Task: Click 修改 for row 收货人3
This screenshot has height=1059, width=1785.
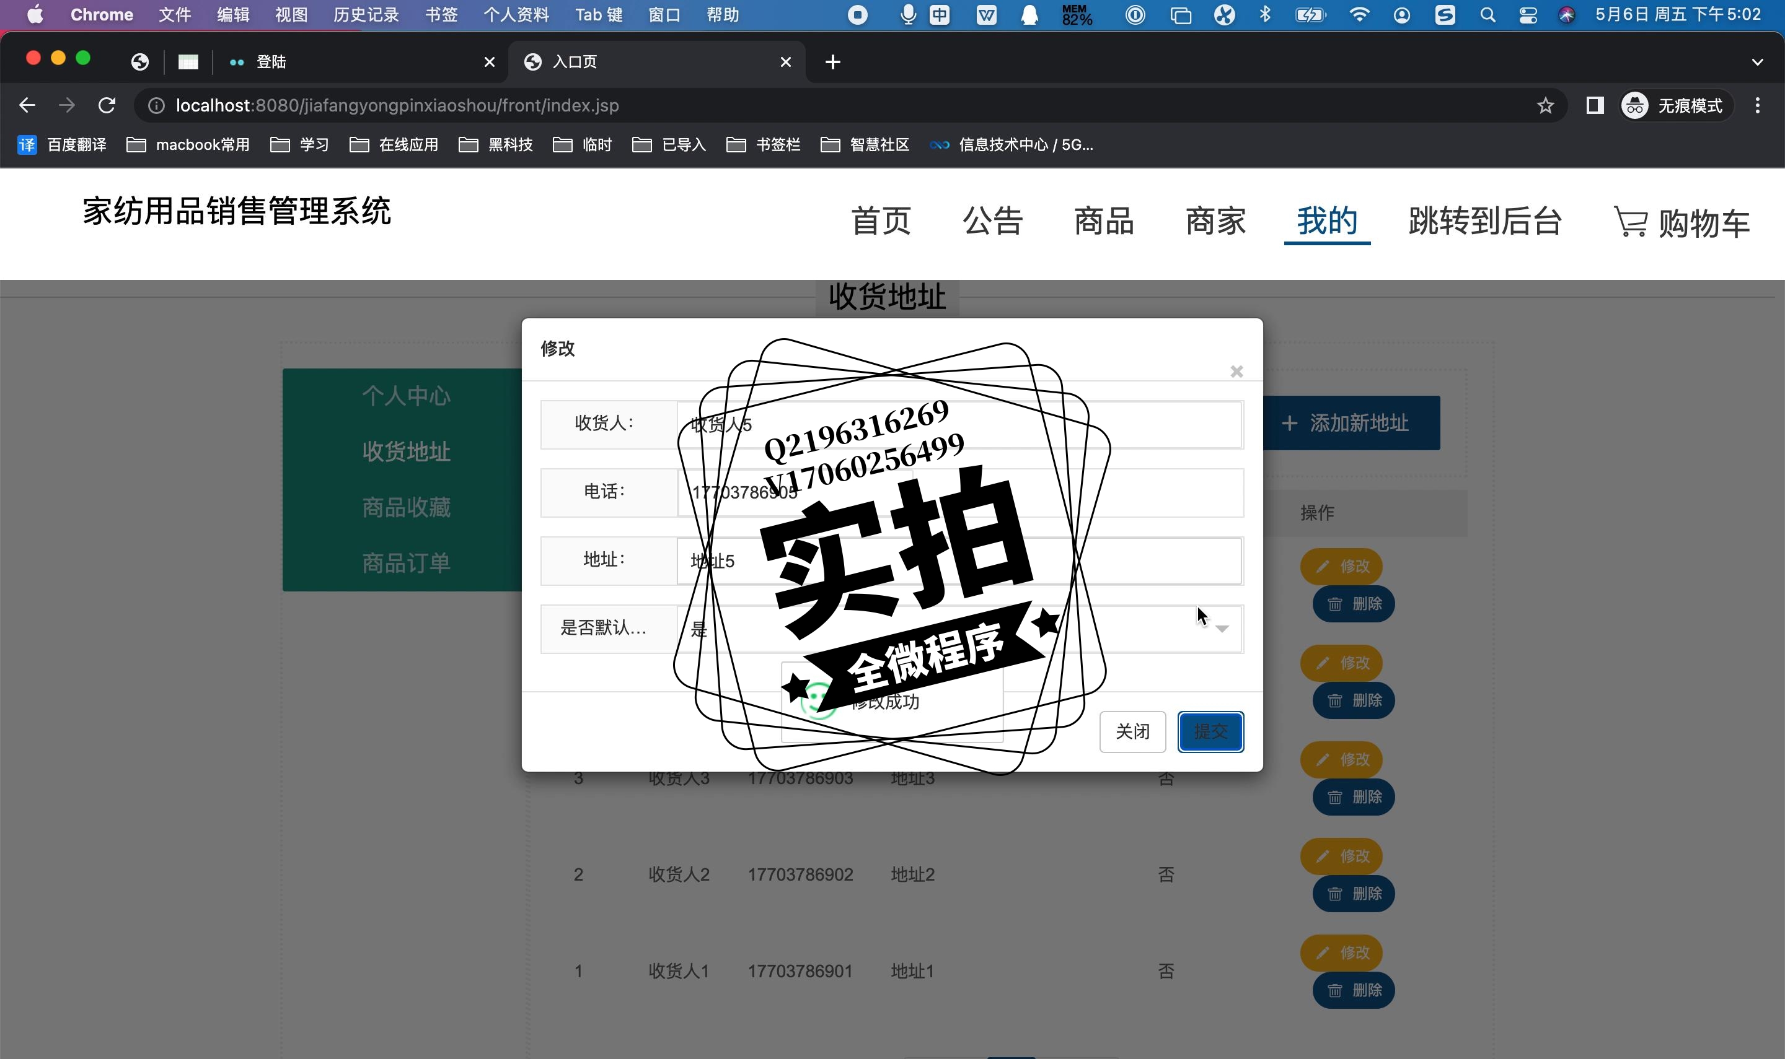Action: click(1341, 759)
